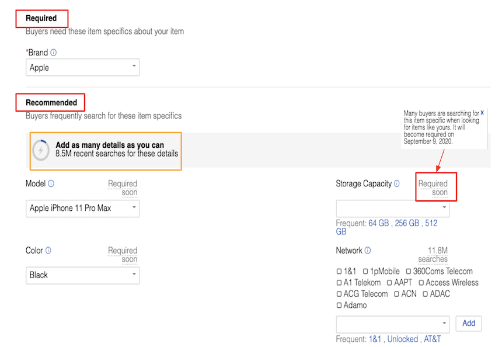The width and height of the screenshot is (502, 347).
Task: Tick the 360Coms Telecom checkbox
Action: point(409,272)
